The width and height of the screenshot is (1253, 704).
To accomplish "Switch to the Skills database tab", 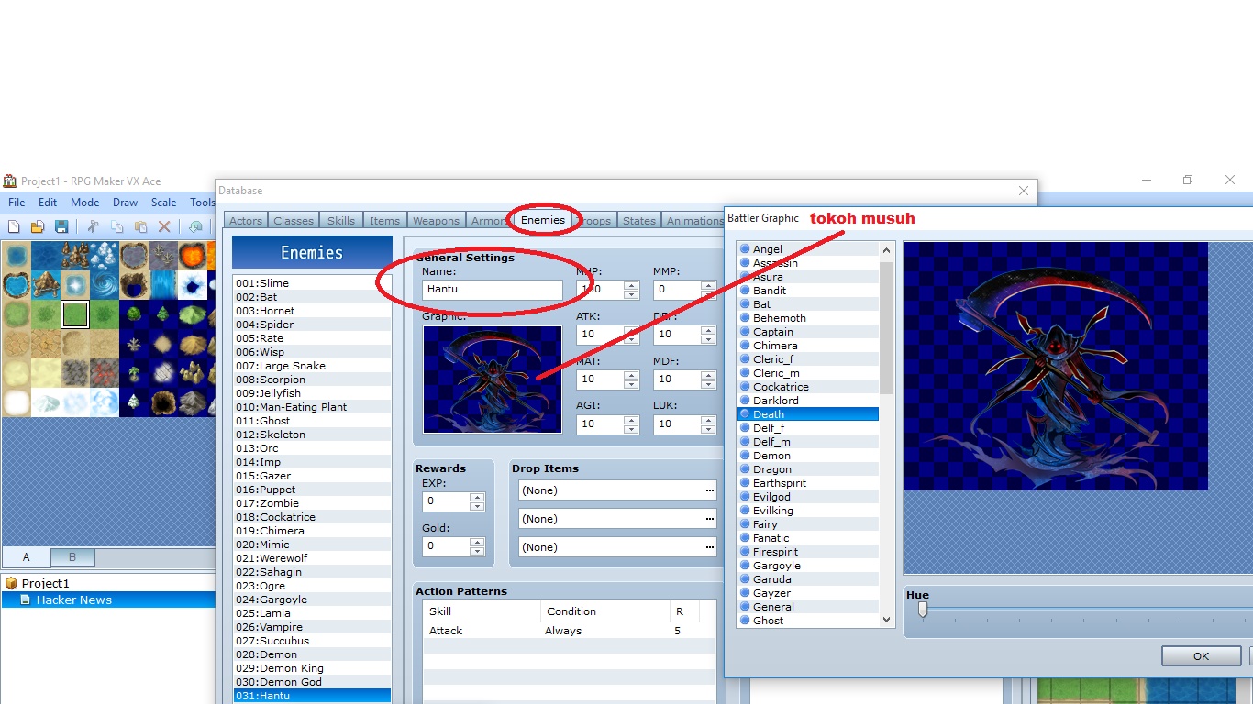I will tap(341, 221).
